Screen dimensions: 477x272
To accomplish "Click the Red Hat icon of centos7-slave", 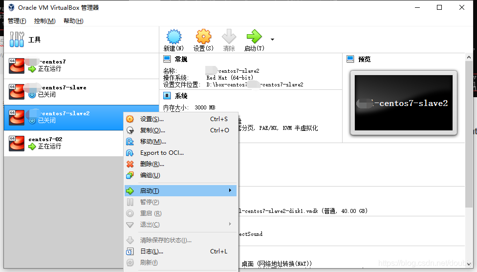I will pos(17,92).
